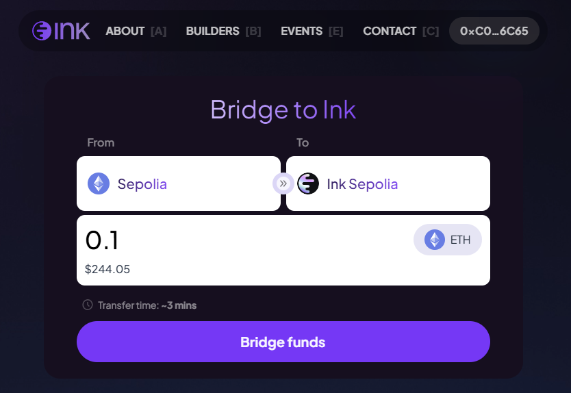This screenshot has height=393, width=571.
Task: Click the ETH token diamond icon
Action: tap(435, 240)
